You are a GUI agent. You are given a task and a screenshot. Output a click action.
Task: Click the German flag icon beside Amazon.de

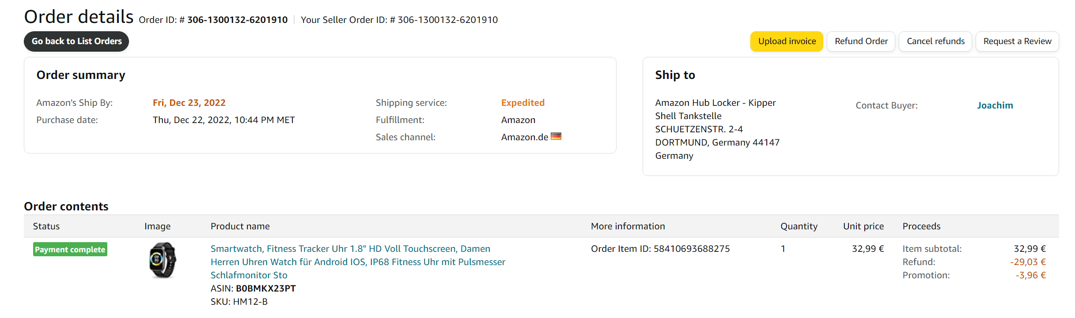click(556, 137)
